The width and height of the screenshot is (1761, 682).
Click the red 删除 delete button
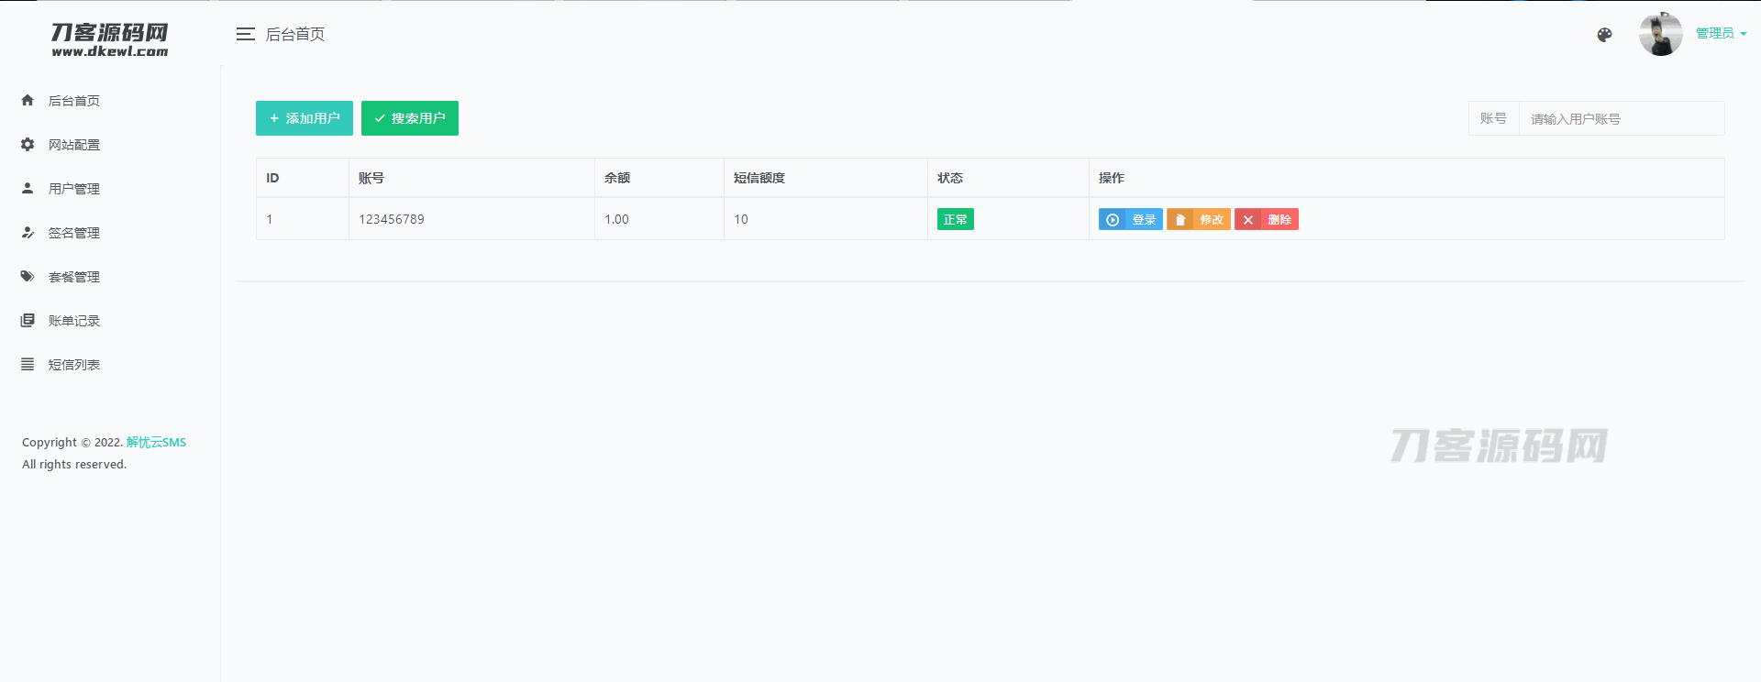[x=1266, y=220]
